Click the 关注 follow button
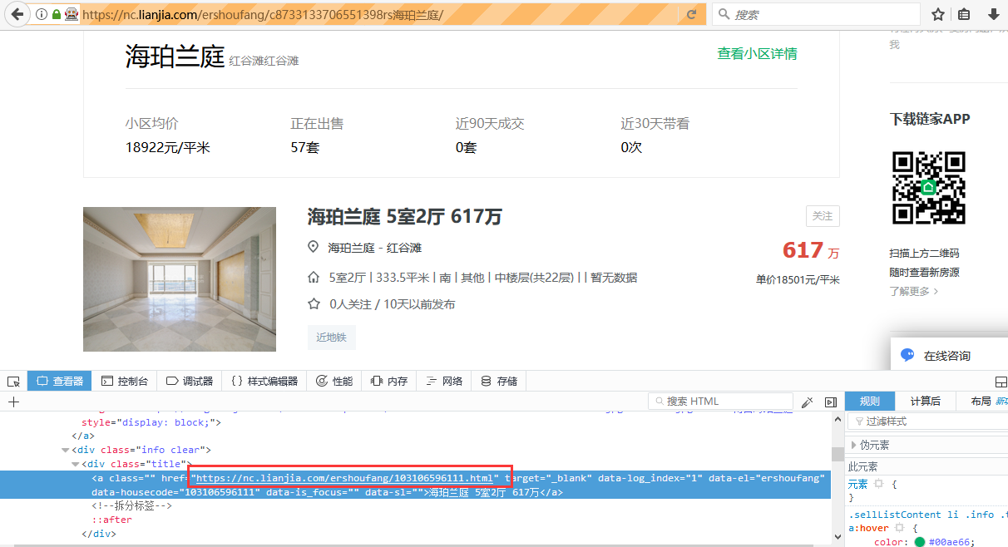 823,216
